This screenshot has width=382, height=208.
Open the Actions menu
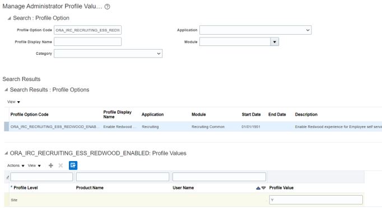[x=16, y=166]
